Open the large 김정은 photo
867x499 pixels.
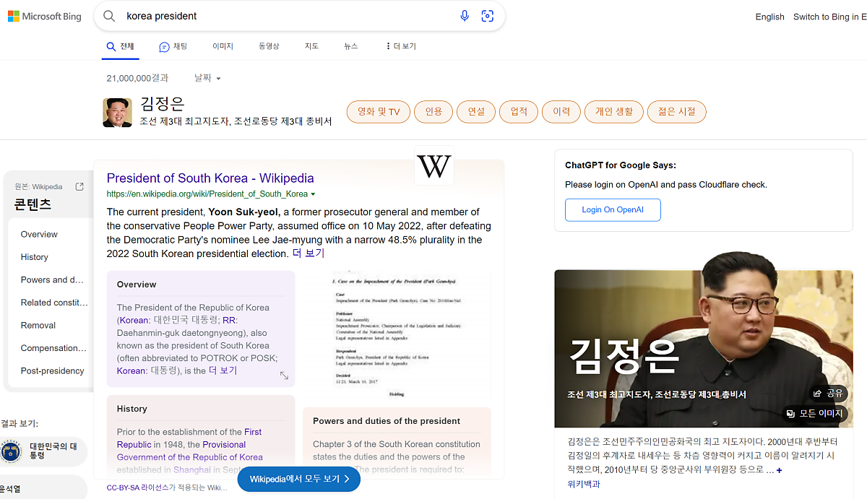coord(703,348)
